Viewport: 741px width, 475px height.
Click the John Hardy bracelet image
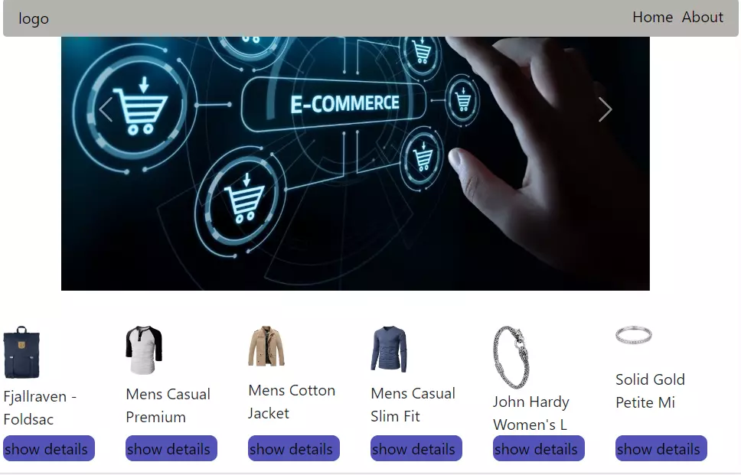click(x=511, y=357)
